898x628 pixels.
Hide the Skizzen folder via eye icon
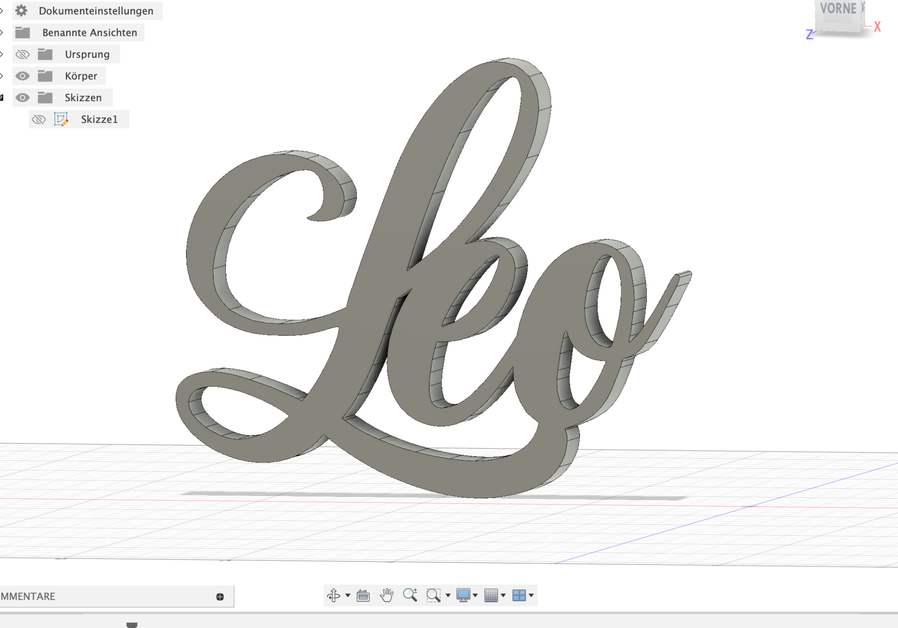tap(22, 97)
